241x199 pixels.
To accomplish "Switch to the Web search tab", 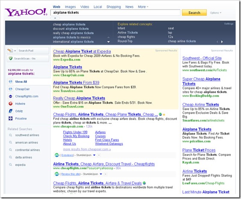I will (57, 7).
